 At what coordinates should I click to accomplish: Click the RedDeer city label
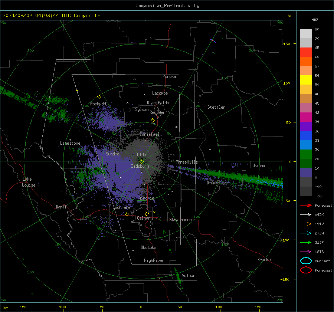tap(157, 112)
